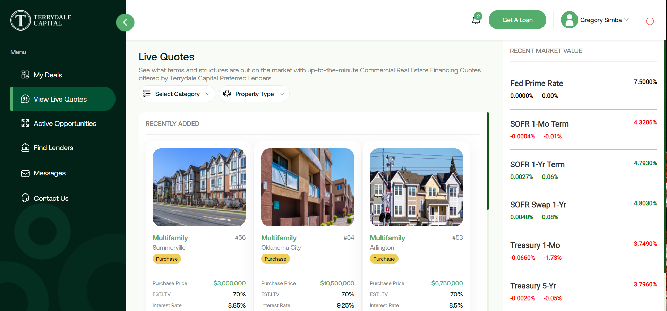
Task: Open the notifications bell
Action: coord(476,20)
